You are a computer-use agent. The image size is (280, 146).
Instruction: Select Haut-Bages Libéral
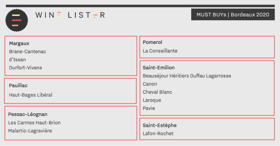click(30, 95)
